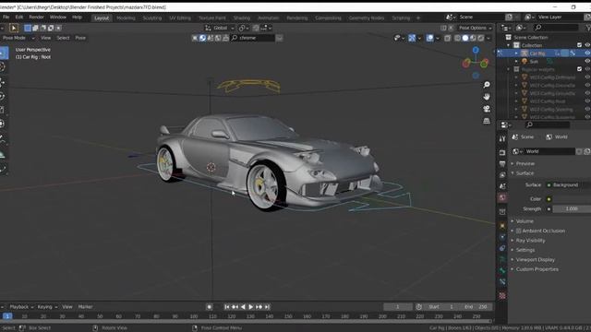
Task: Open the Bone properties tab
Action: [x=502, y=270]
